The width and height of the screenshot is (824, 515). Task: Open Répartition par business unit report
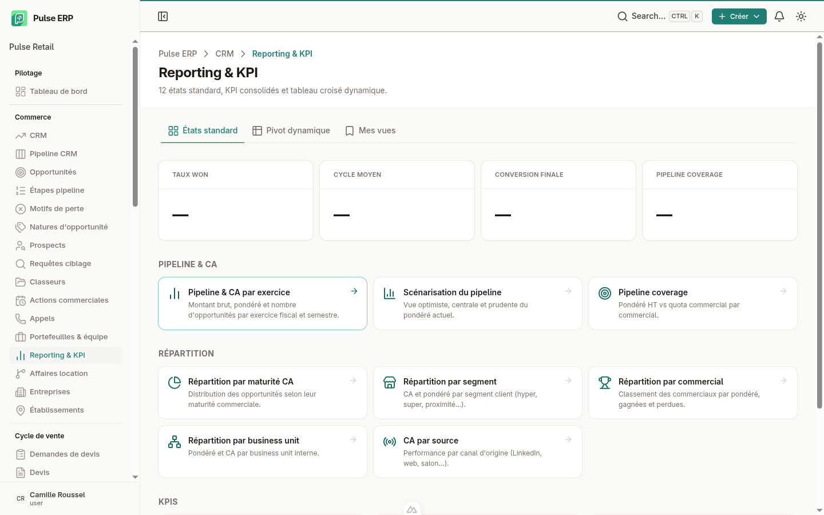point(263,451)
